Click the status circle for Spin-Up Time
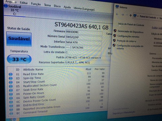162x121 pixels. click(11, 78)
